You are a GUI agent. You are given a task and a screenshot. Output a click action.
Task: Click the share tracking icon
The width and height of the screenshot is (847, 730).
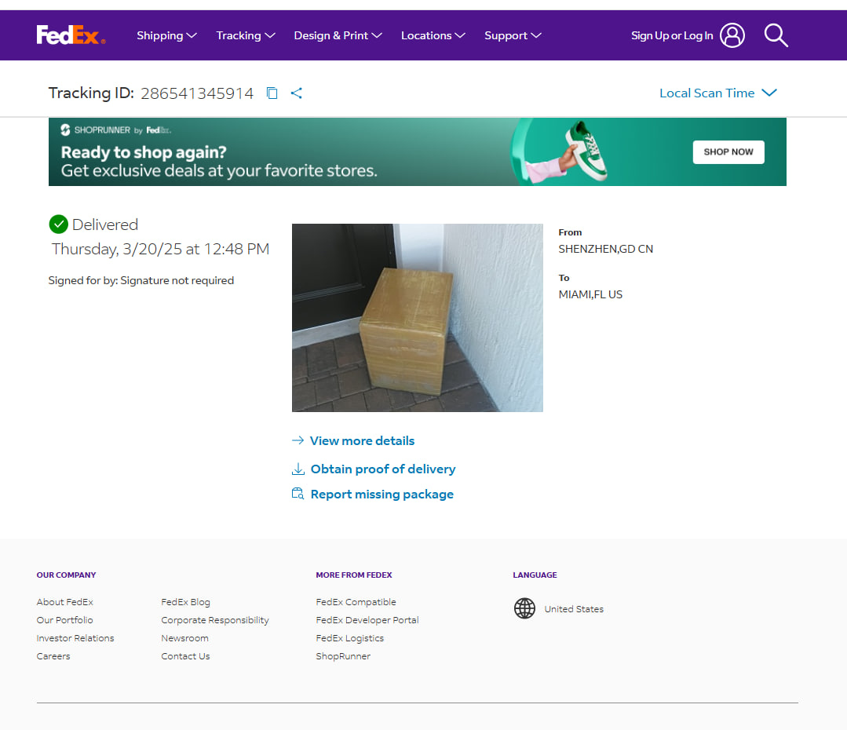(x=296, y=93)
